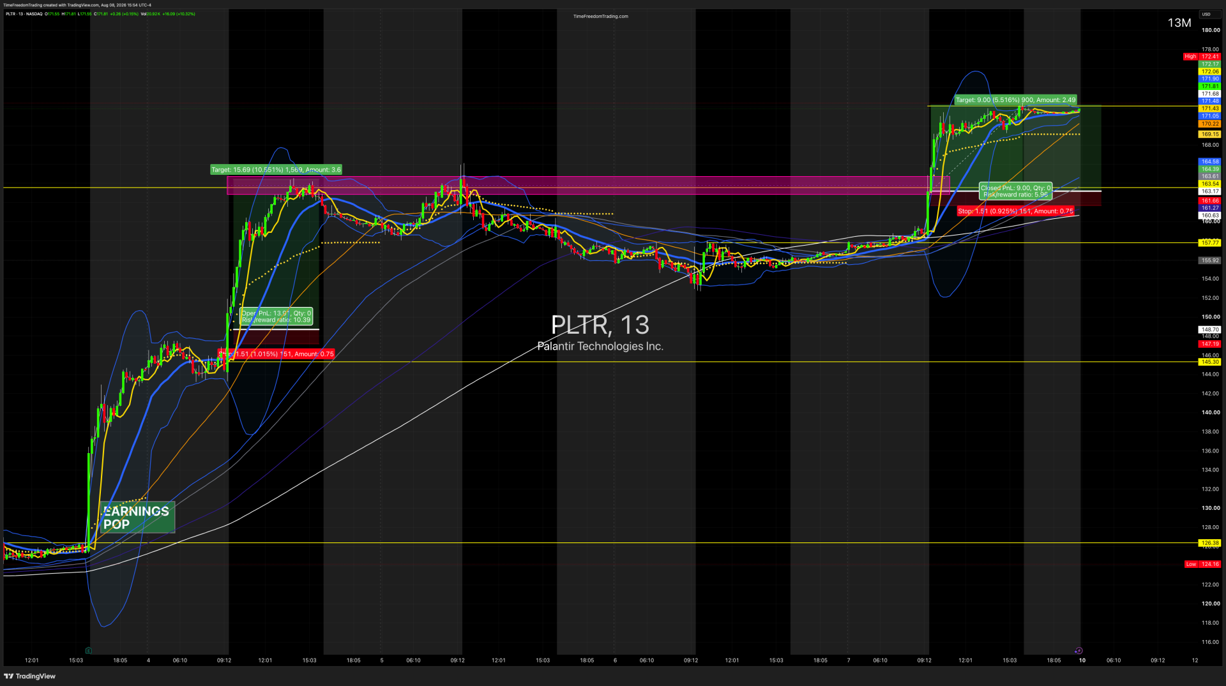Click the purple 161.27 price label

click(1210, 208)
